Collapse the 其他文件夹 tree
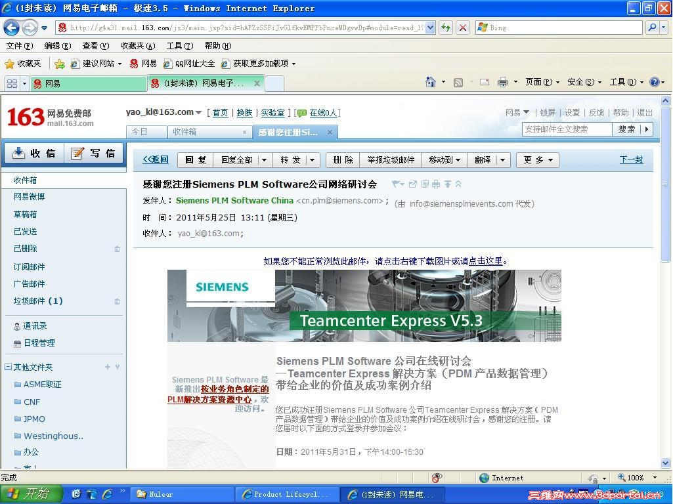Screen dimensions: 673x504 (x=8, y=367)
